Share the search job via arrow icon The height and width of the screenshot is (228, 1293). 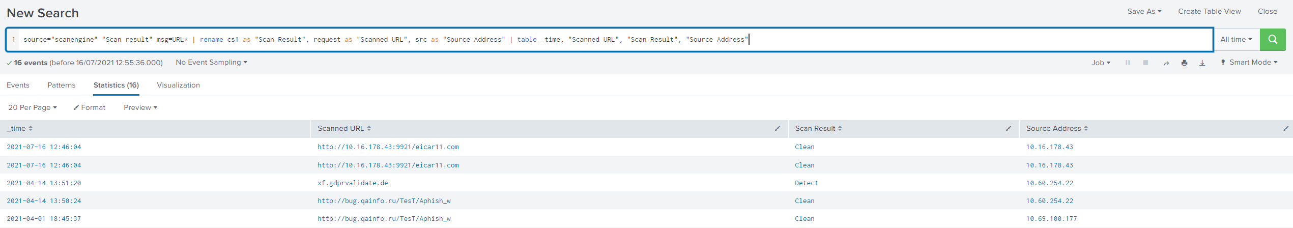(x=1166, y=63)
